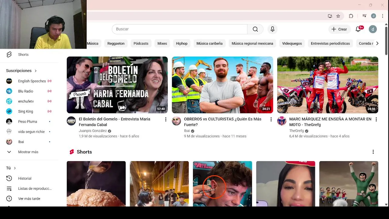Select the Videojuegos filter chip
Screen dimensions: 389x219
292,43
